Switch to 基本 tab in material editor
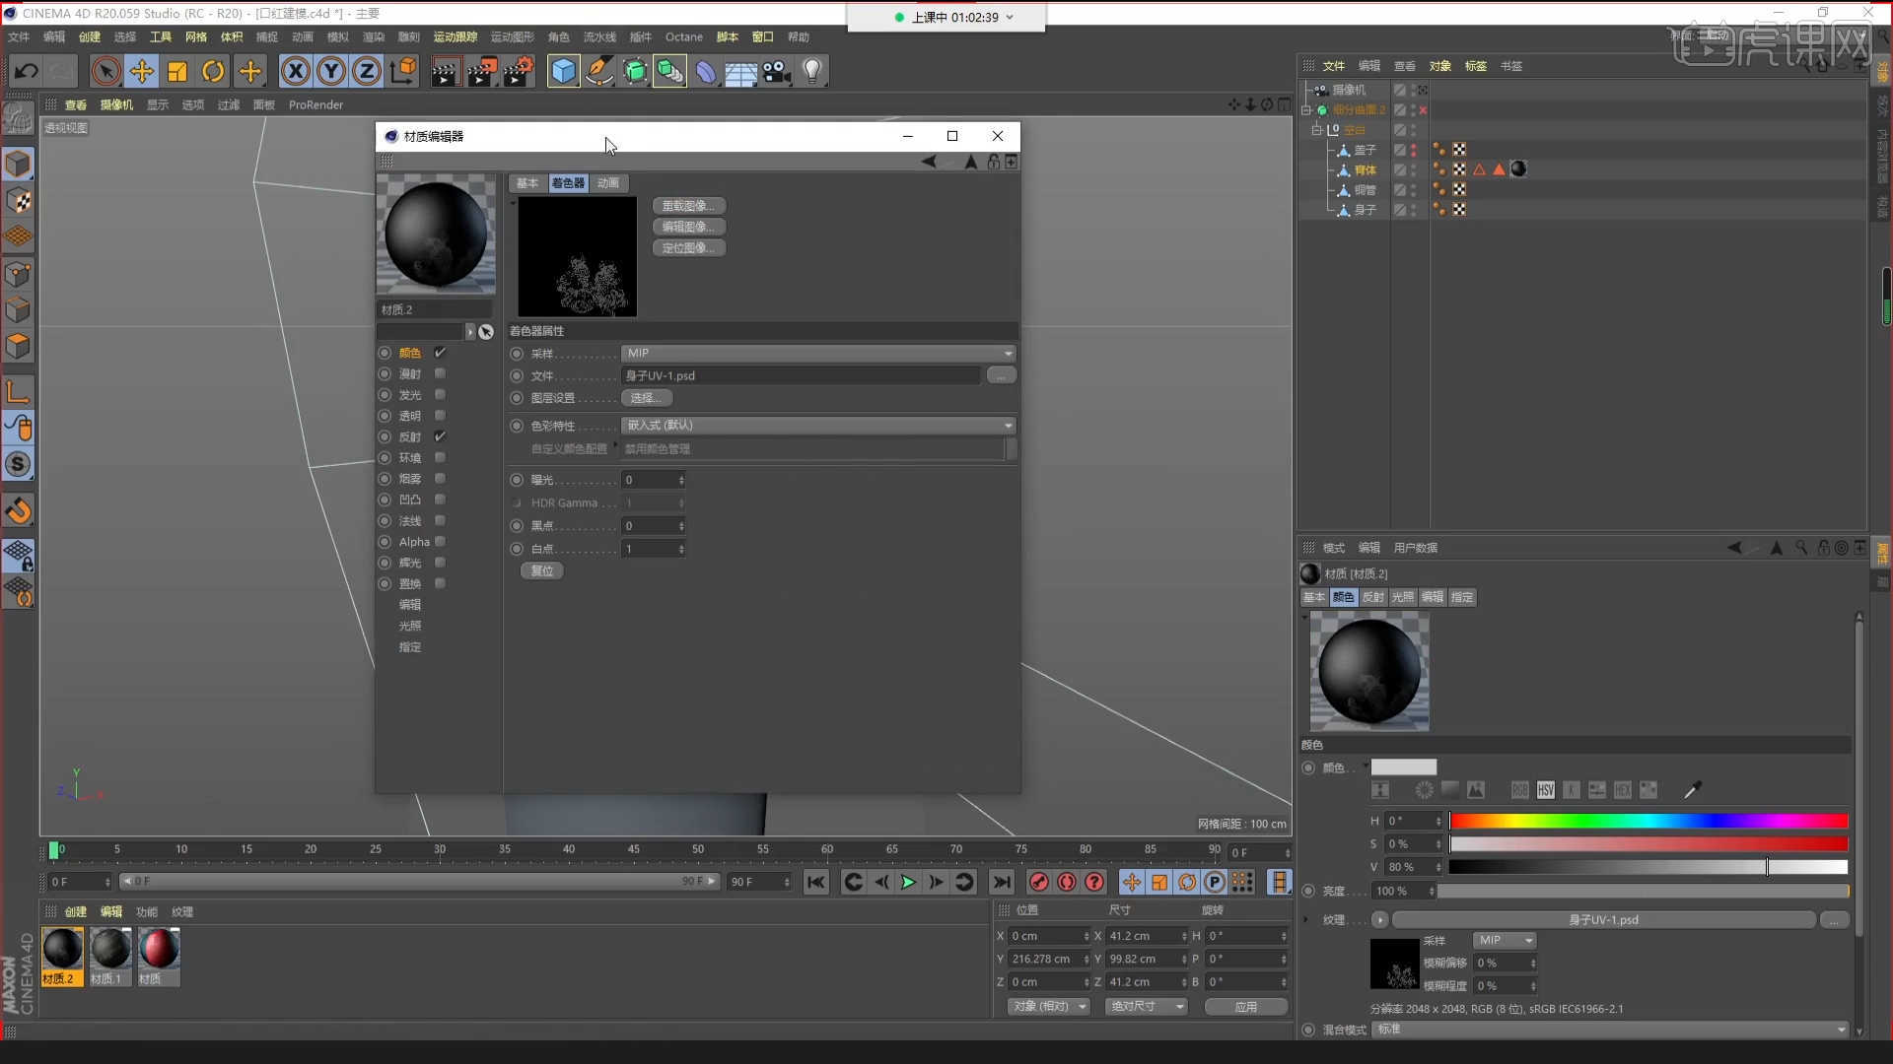The height and width of the screenshot is (1064, 1893). (x=527, y=183)
